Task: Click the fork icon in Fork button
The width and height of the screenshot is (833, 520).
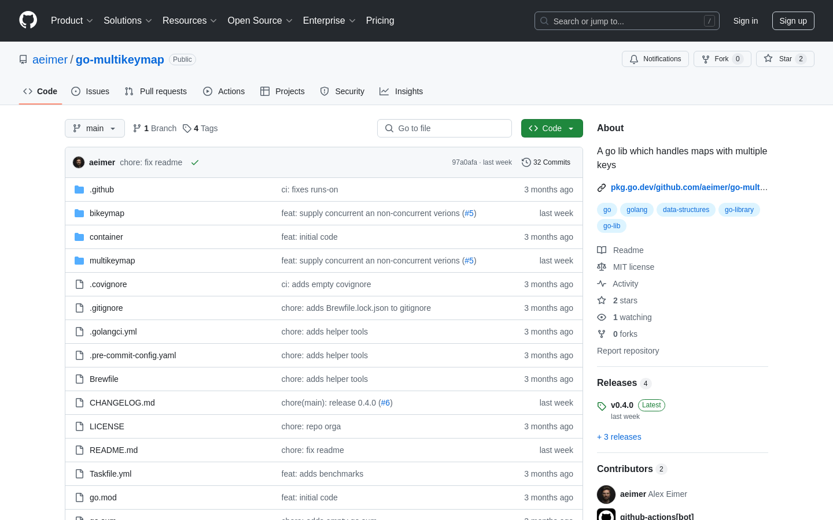Action: tap(706, 59)
